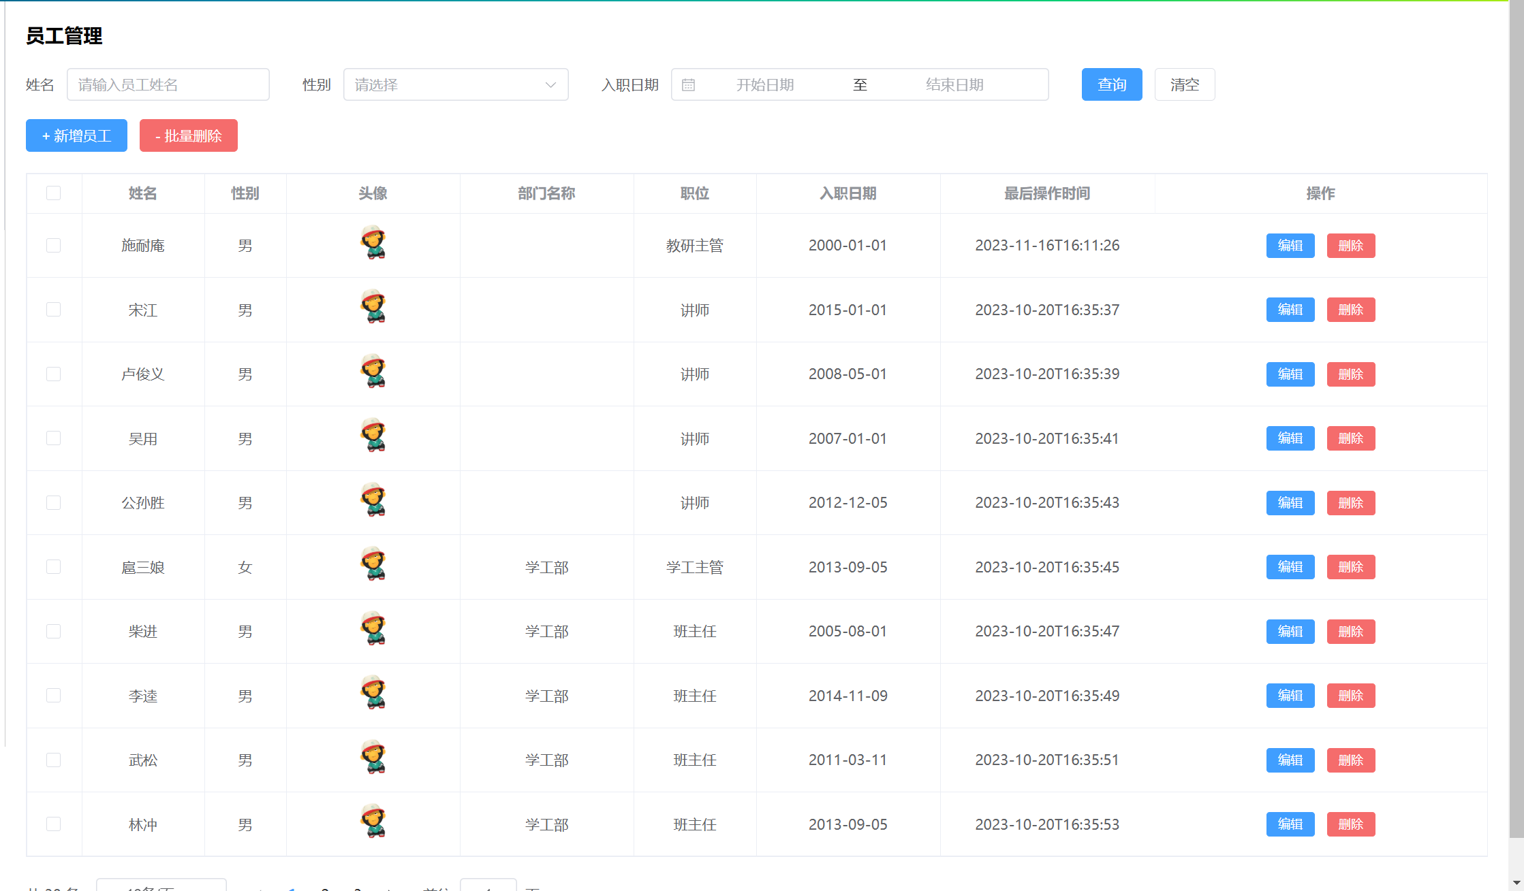Check the row checkbox for 卢俊义
Image resolution: width=1524 pixels, height=891 pixels.
tap(54, 374)
